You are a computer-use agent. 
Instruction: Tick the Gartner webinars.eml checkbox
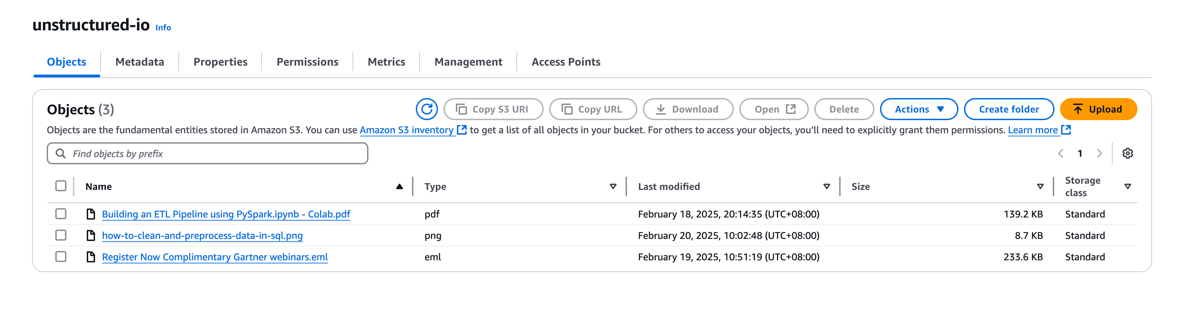pos(61,257)
